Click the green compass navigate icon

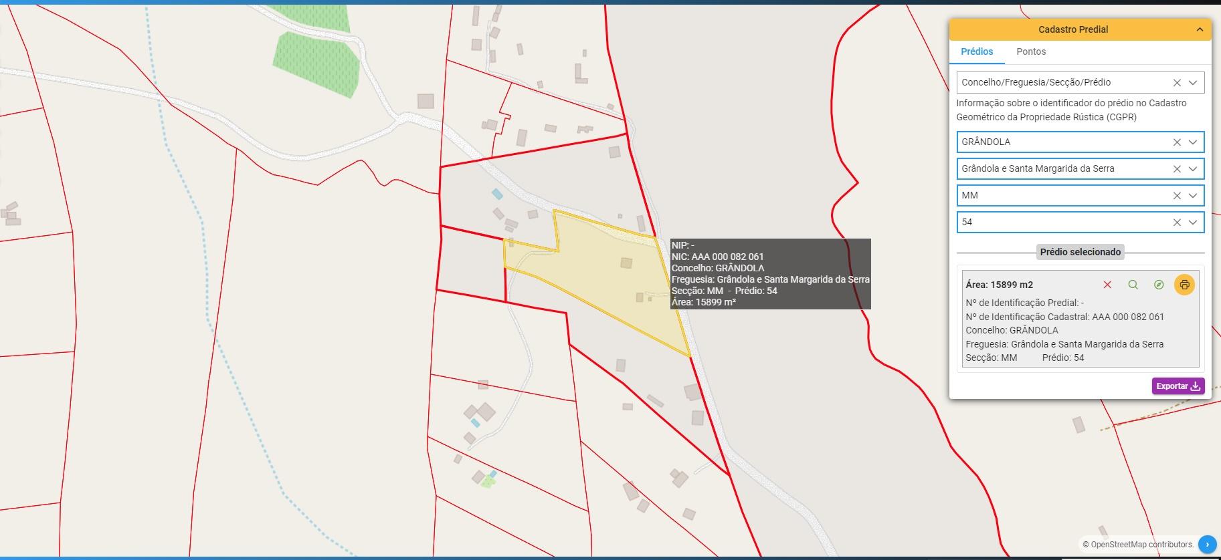click(1159, 285)
